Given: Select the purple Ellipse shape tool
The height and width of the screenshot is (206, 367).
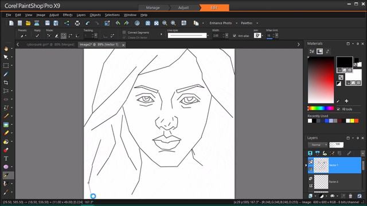Looking at the screenshot, I should [6, 167].
